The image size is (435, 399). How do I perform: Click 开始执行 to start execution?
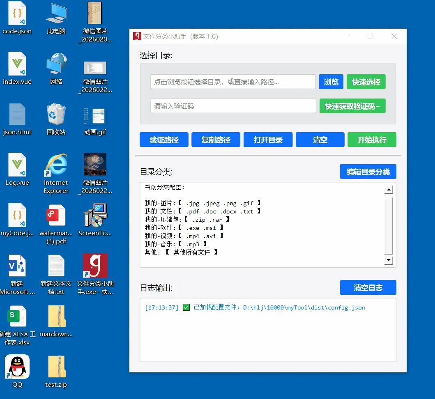372,140
